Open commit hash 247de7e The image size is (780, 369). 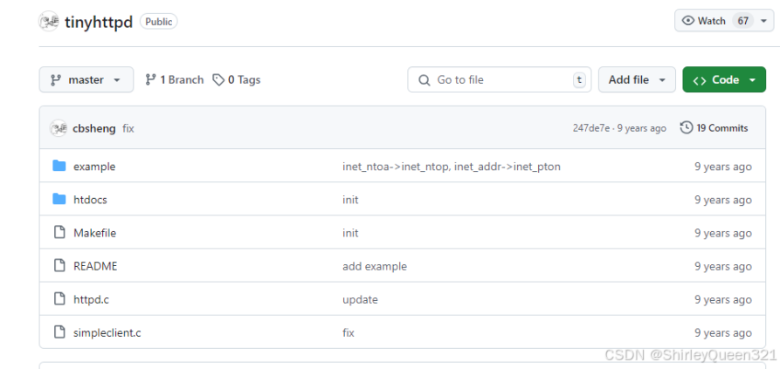590,128
